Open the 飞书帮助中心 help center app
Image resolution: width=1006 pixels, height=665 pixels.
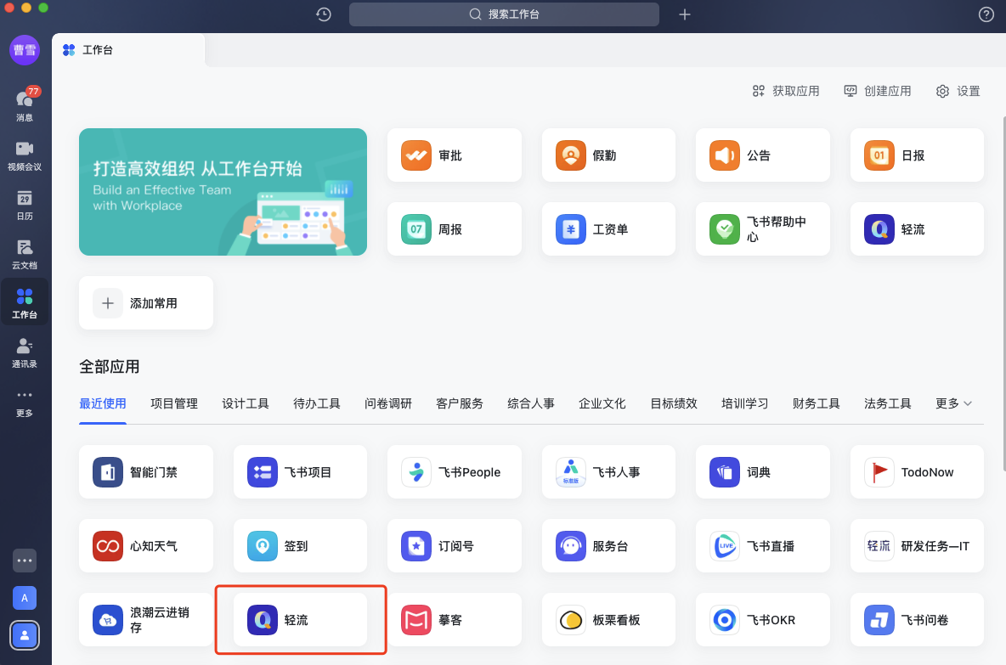coord(763,229)
